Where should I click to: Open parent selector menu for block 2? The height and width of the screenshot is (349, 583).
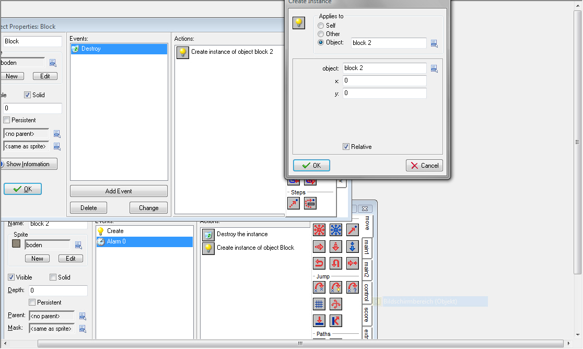pyautogui.click(x=83, y=316)
